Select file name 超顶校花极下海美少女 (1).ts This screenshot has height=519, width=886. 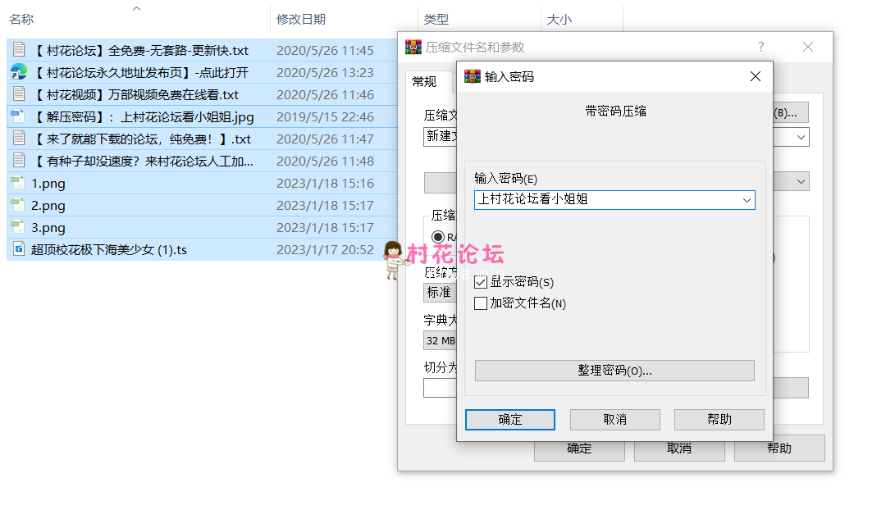[x=108, y=249]
